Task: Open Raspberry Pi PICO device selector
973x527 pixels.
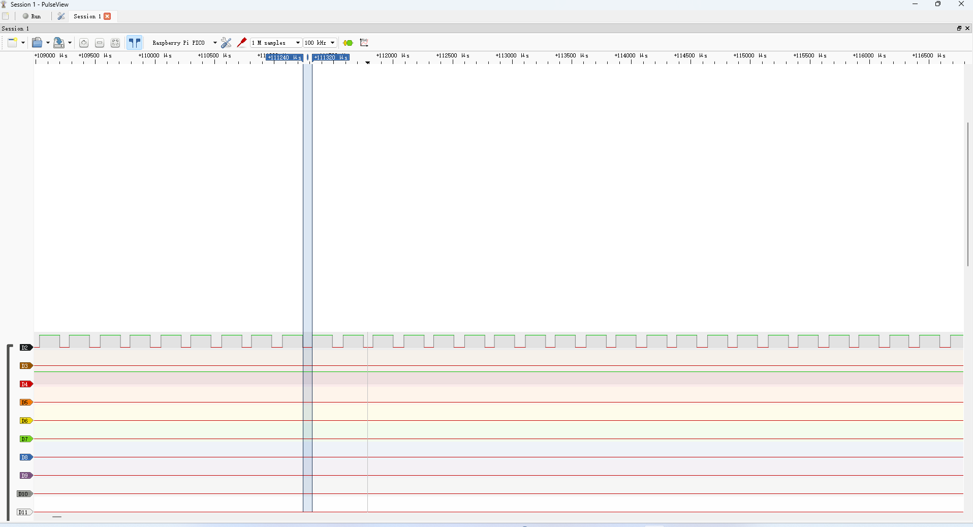Action: point(184,43)
